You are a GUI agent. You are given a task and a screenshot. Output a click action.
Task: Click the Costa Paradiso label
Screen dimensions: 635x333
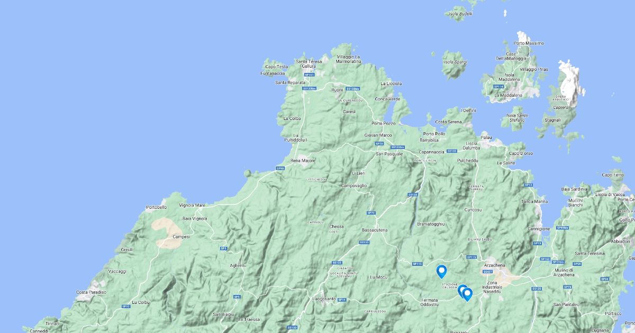click(x=91, y=292)
